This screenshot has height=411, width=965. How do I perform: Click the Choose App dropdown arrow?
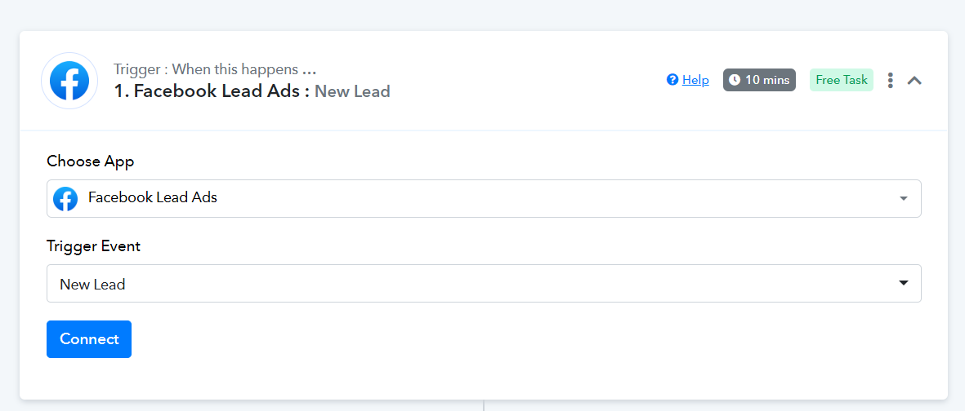pos(904,198)
